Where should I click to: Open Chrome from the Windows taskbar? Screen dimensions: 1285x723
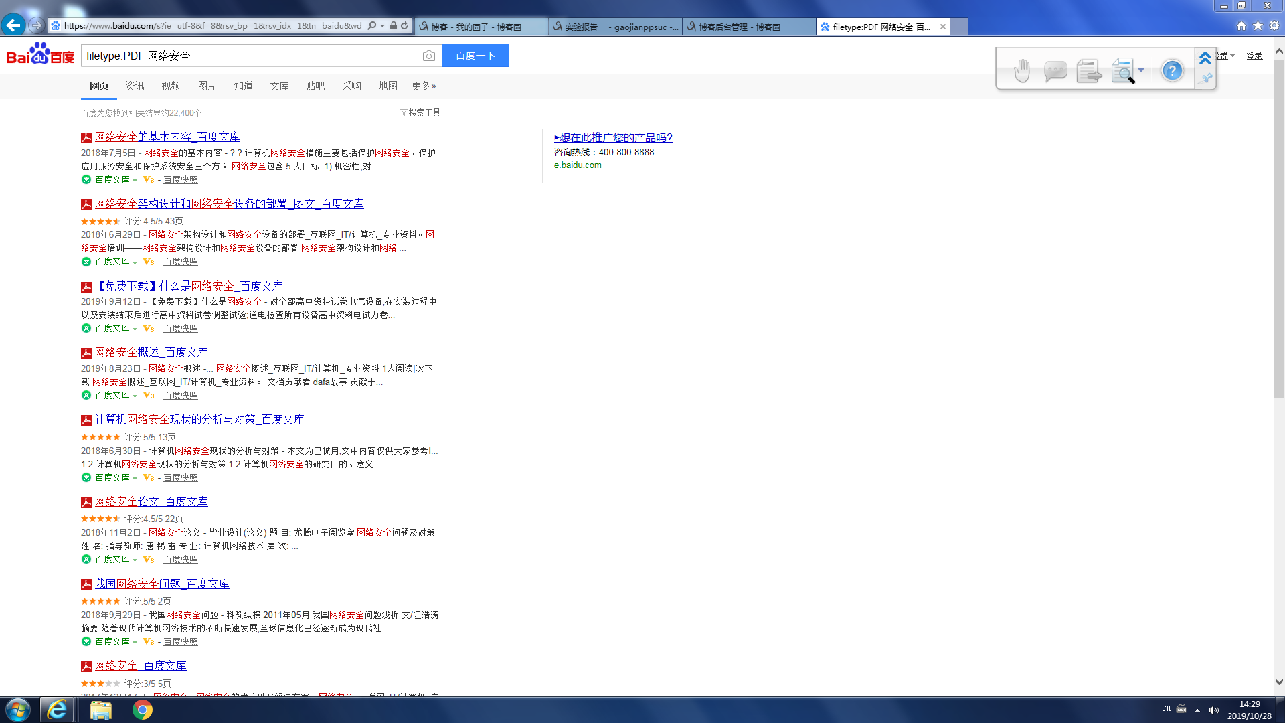coord(142,710)
